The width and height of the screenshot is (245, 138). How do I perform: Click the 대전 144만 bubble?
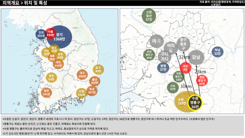[58, 64]
